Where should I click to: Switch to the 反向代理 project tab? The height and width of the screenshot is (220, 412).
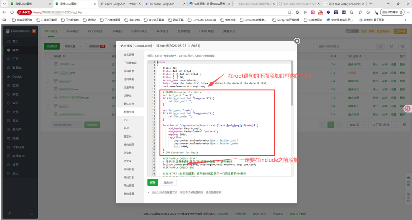pyautogui.click(x=183, y=31)
